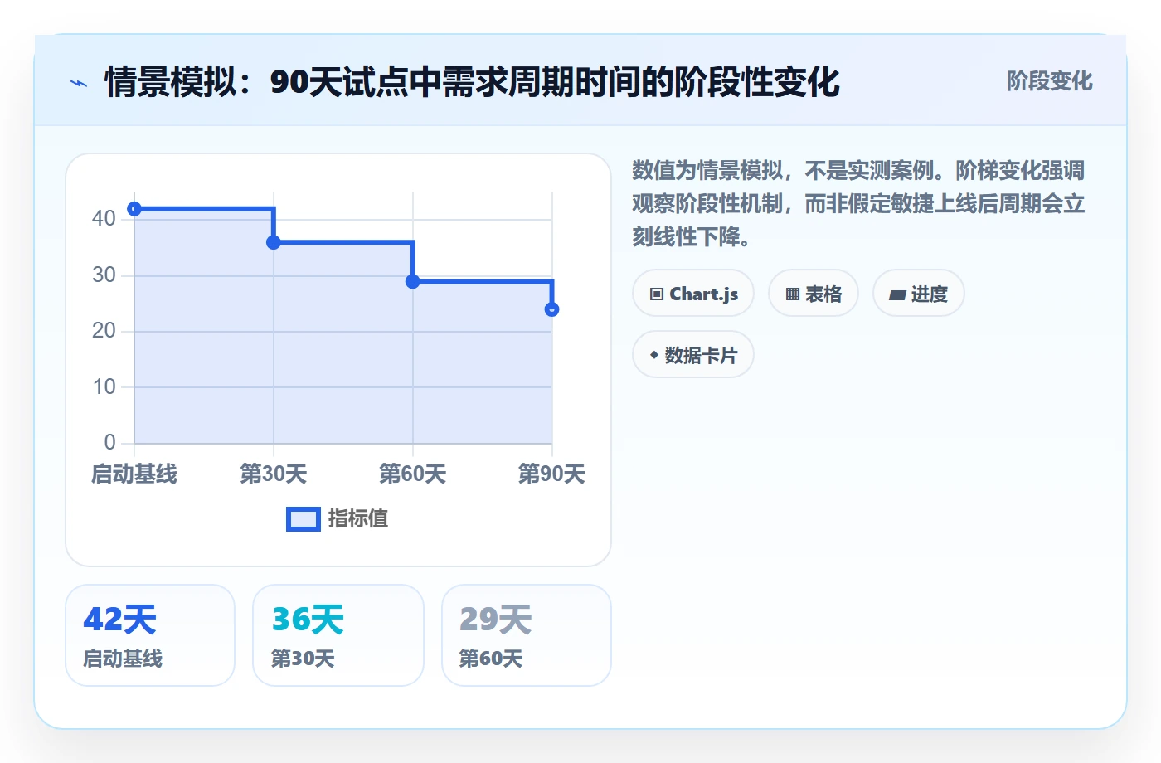Click the x-axis label 第90天

[x=552, y=474]
